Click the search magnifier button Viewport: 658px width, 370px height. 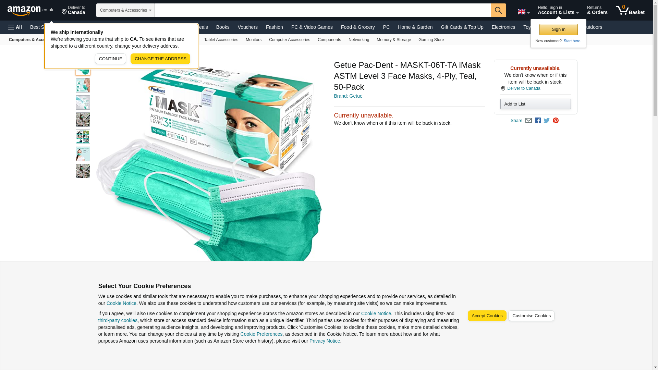498,10
